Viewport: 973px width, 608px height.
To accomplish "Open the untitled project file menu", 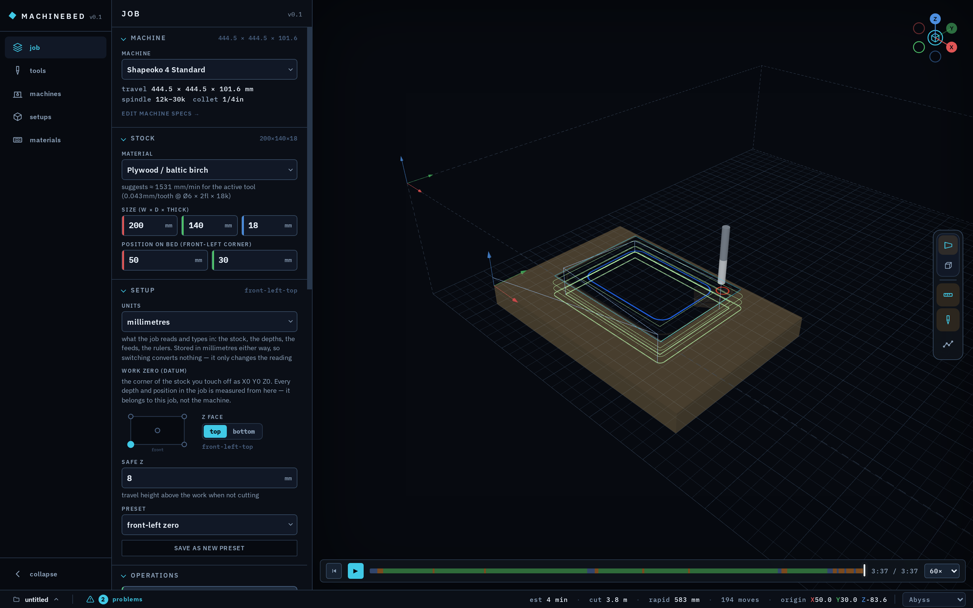I will click(36, 599).
